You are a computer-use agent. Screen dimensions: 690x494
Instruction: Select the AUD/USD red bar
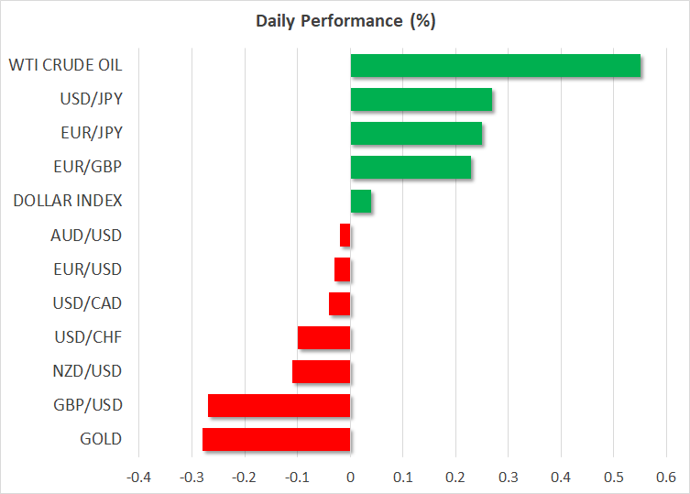point(345,236)
